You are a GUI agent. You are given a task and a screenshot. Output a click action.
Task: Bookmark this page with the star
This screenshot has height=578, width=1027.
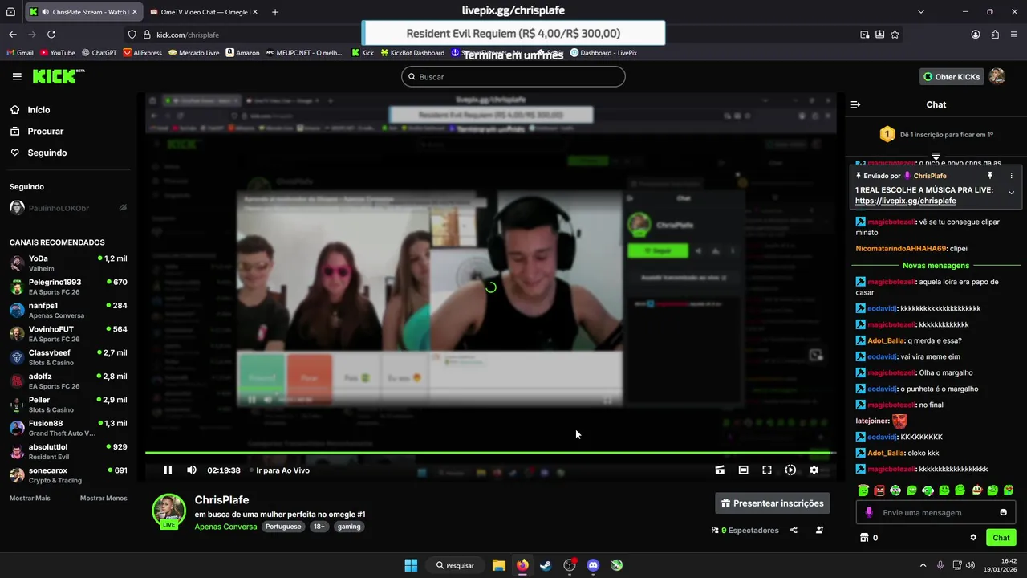click(x=895, y=35)
